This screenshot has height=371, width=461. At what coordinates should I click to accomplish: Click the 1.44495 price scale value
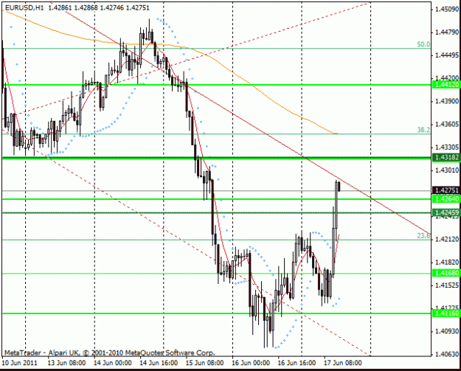click(x=447, y=55)
